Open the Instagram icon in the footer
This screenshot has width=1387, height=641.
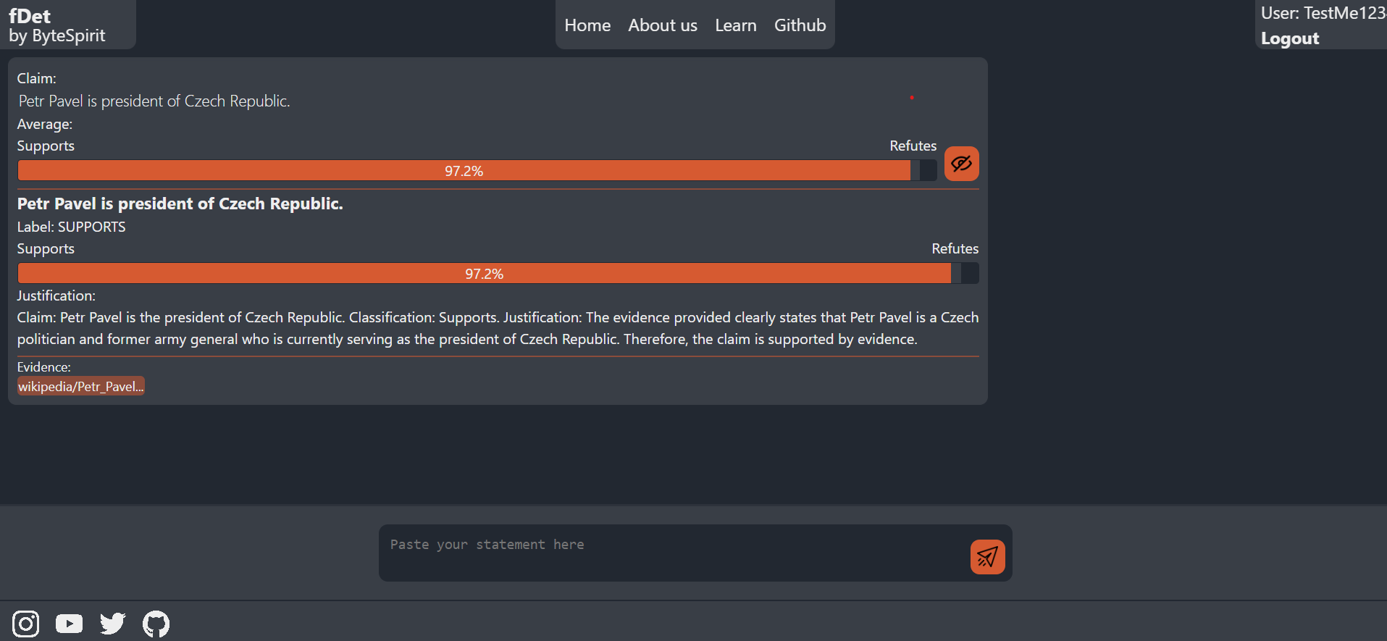pos(26,624)
